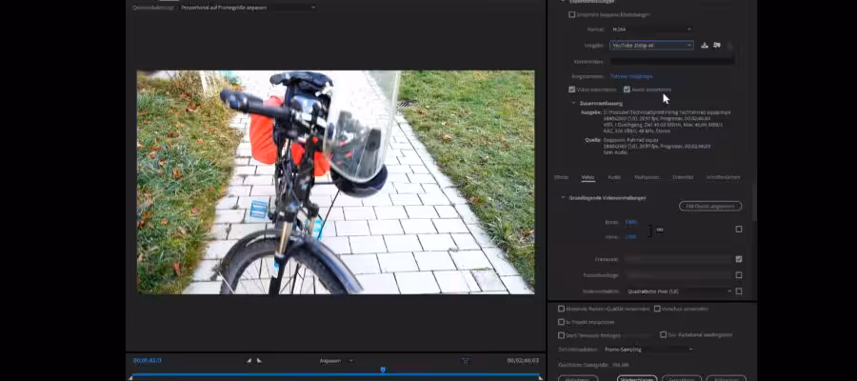Uncheck the Framerate match source checkbox
This screenshot has height=381, width=857.
point(738,258)
